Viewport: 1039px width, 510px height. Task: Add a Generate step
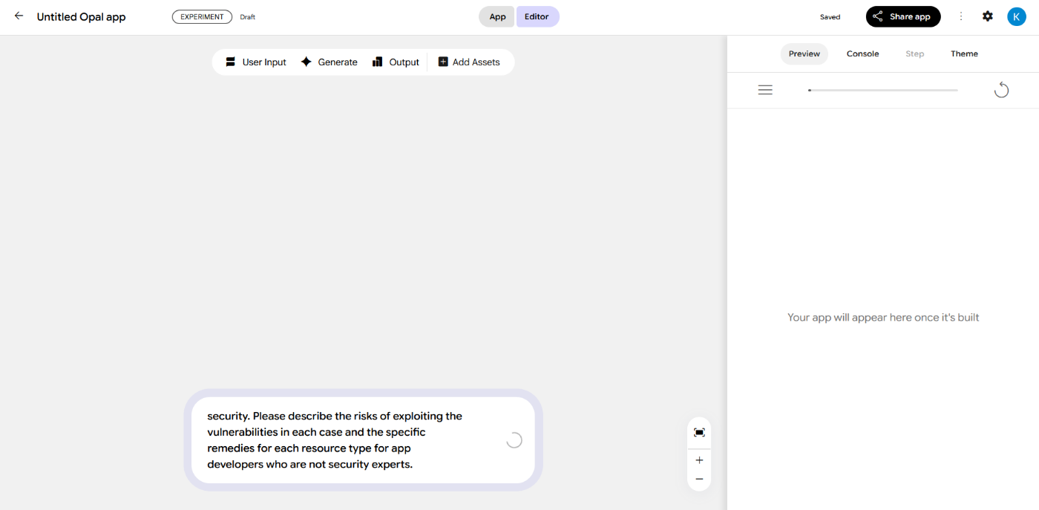tap(329, 62)
